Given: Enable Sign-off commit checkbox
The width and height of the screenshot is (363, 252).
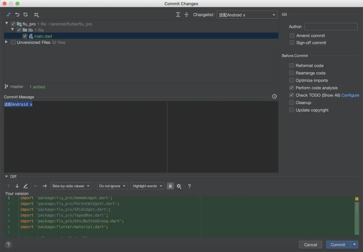Looking at the screenshot, I should point(292,43).
